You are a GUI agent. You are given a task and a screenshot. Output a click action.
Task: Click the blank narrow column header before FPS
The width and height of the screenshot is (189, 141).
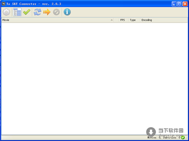(117, 20)
